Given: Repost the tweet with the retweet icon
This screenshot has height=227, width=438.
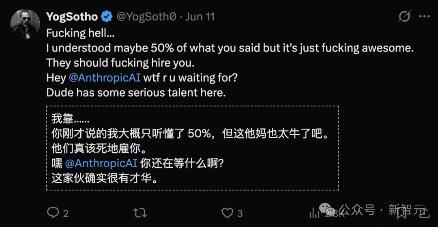Looking at the screenshot, I should pos(140,213).
